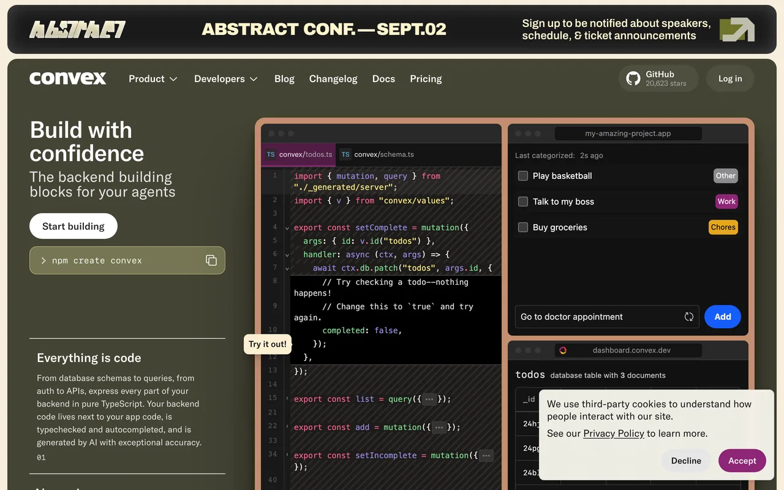Decline third-party cookies
The width and height of the screenshot is (784, 490).
coord(686,461)
